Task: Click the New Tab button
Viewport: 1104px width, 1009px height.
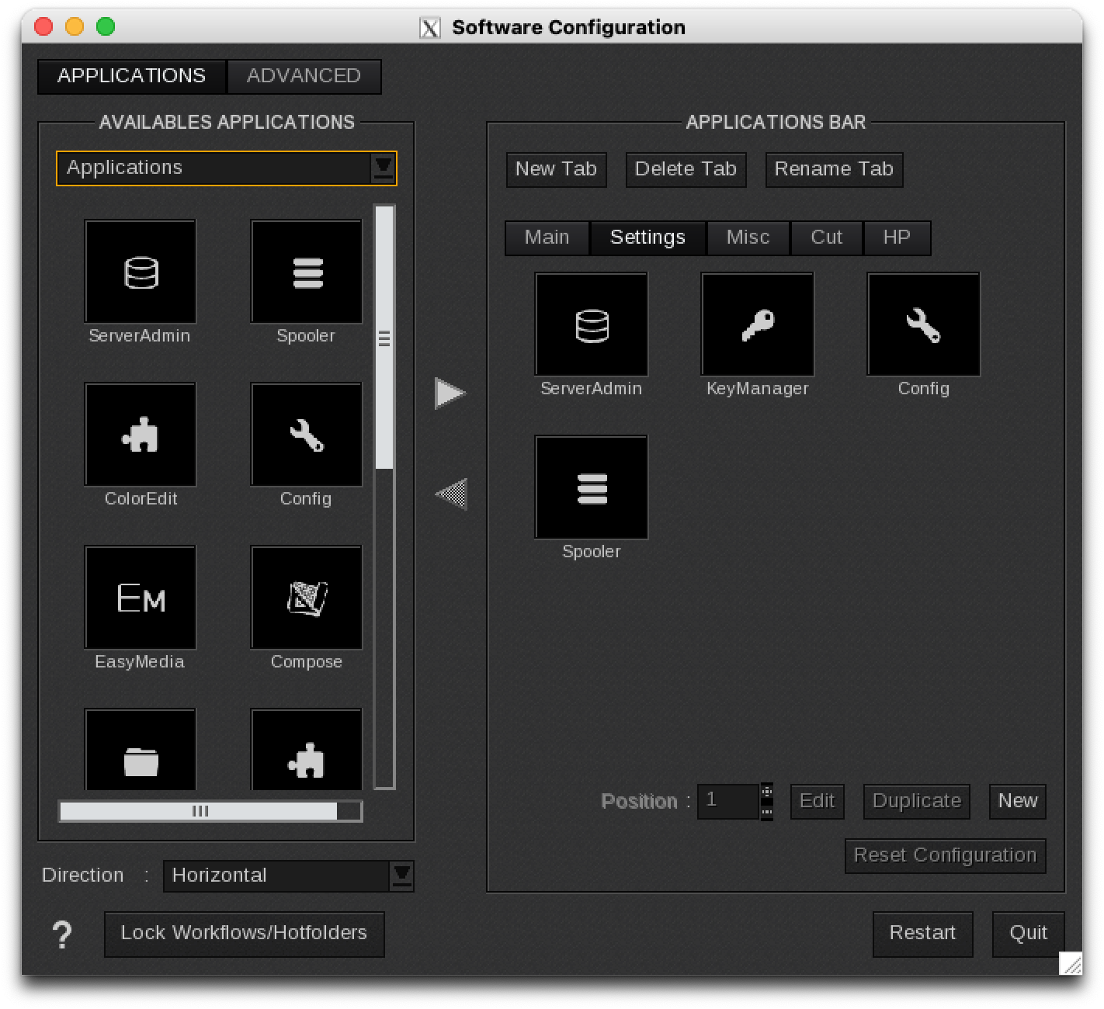Action: coord(556,169)
